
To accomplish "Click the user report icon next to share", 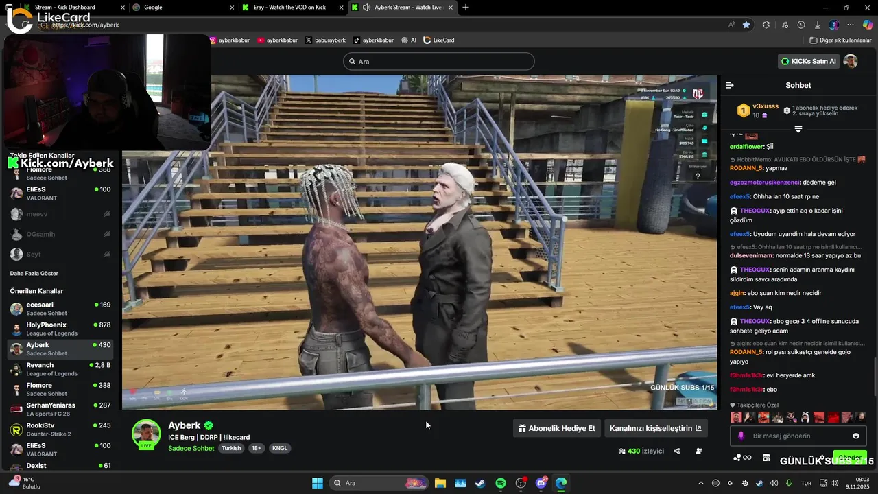I will [698, 451].
